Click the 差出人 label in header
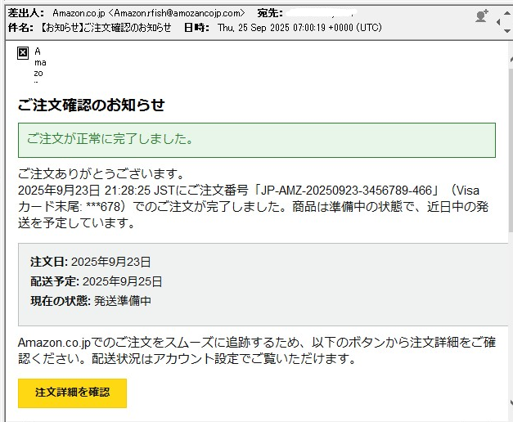 click(25, 13)
